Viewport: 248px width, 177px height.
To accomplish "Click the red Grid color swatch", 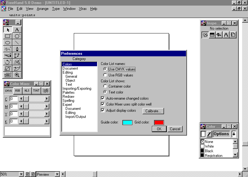I will pos(159,122).
